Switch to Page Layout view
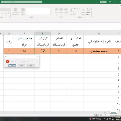The height and width of the screenshot is (121, 121). pos(101,115)
